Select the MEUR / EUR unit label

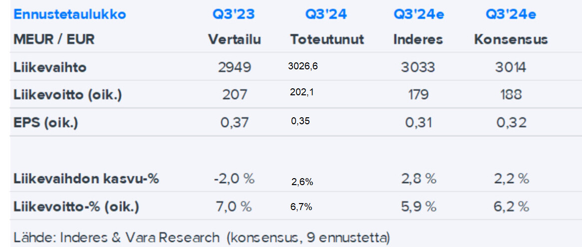pyautogui.click(x=54, y=39)
